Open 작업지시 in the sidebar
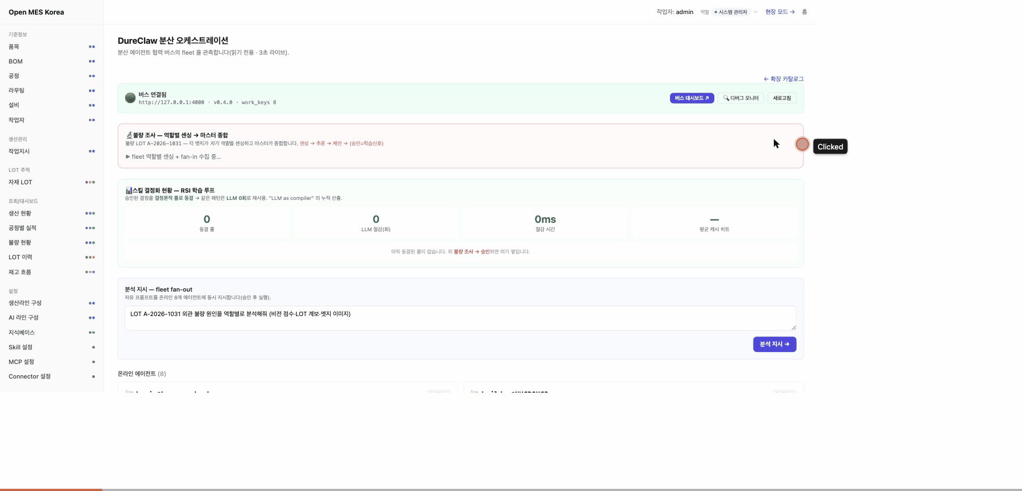This screenshot has width=1022, height=491. (x=19, y=152)
